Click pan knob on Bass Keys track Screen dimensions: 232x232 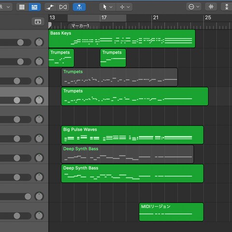coord(39,42)
